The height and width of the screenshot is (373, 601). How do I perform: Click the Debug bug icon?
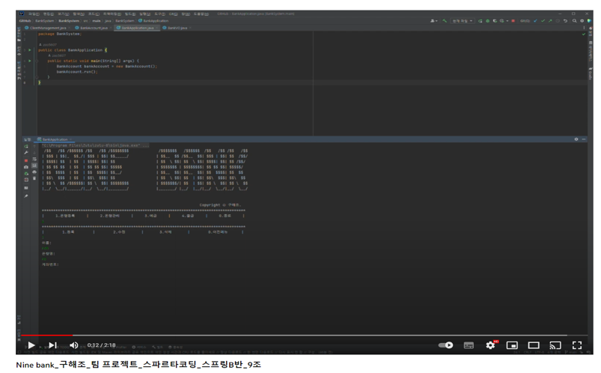tap(487, 21)
